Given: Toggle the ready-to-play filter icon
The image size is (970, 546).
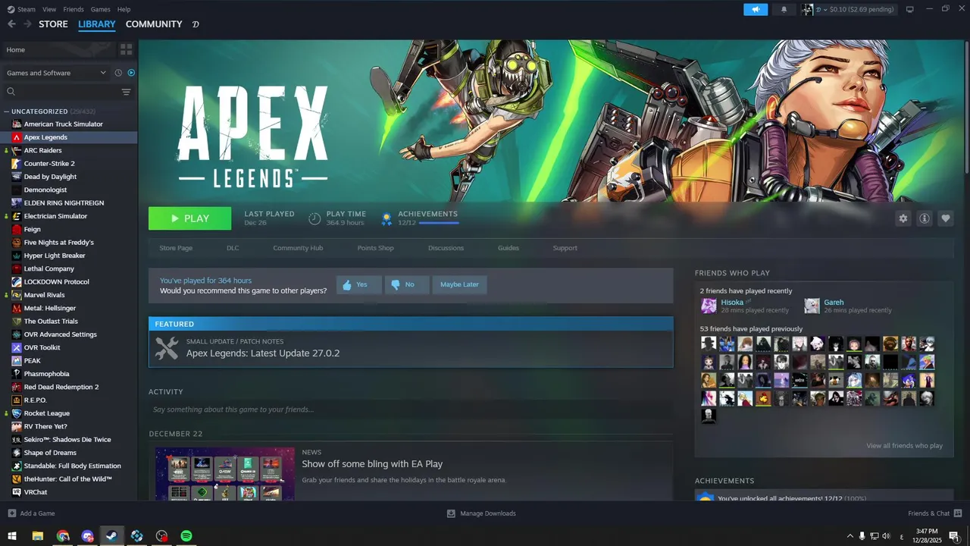Looking at the screenshot, I should pyautogui.click(x=131, y=73).
